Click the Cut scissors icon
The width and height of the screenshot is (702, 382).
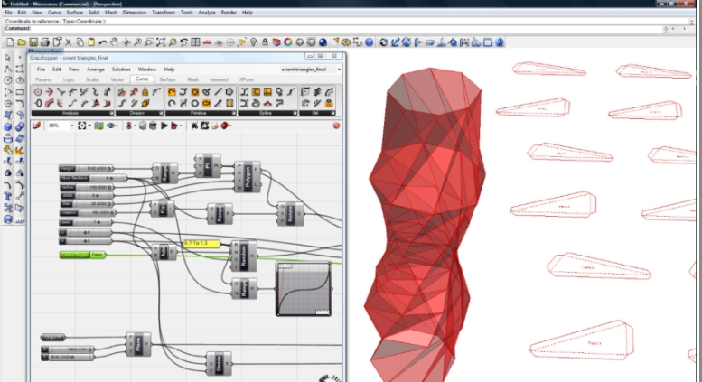tap(67, 42)
